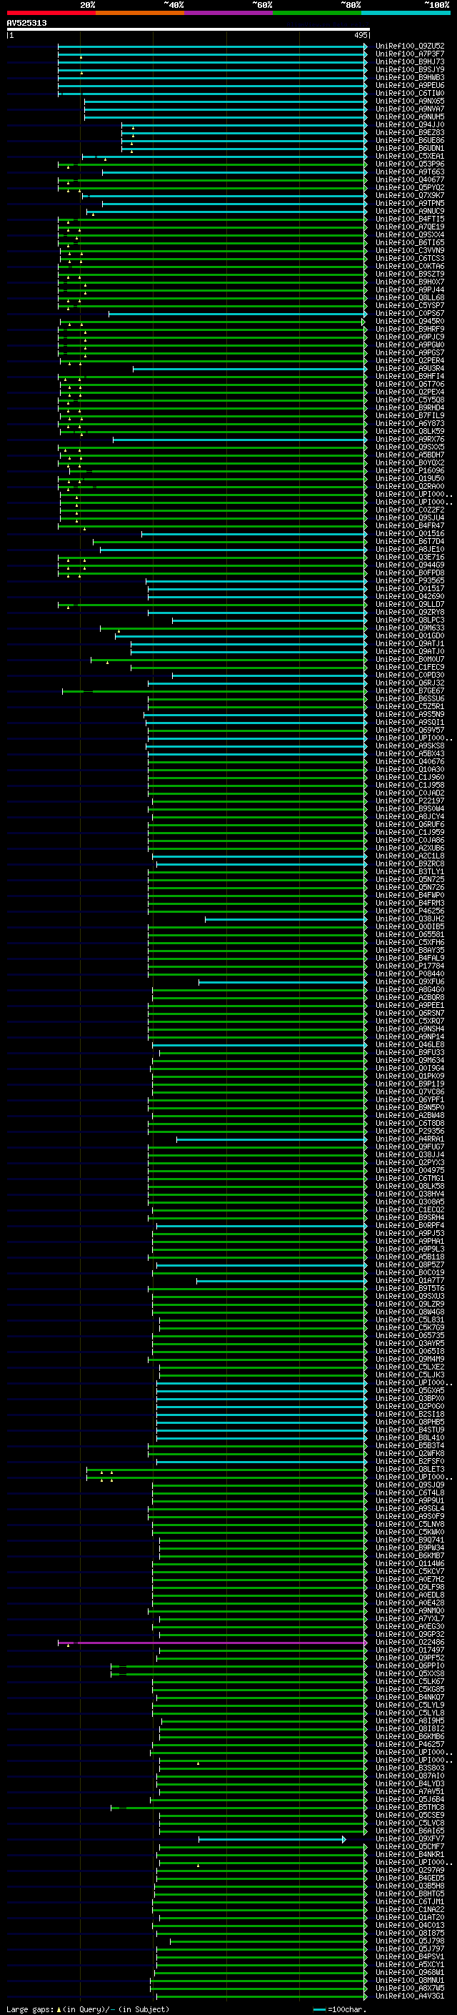The height and width of the screenshot is (2015, 457).
Task: Select hit UniRef100_C6TIW0
Action: 410,93
